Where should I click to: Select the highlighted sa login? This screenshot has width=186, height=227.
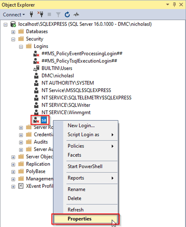(44, 120)
